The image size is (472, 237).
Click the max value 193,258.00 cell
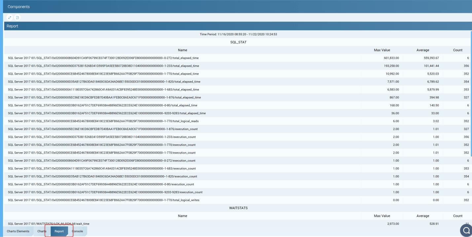click(x=391, y=66)
